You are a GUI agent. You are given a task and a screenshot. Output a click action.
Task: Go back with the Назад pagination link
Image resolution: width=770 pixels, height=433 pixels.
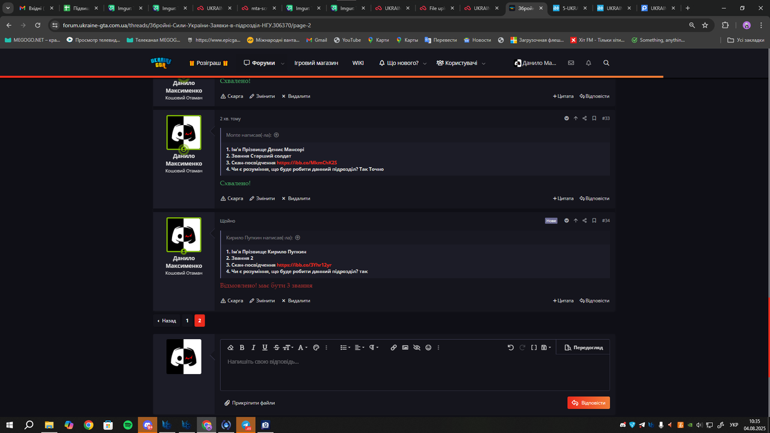(x=167, y=321)
